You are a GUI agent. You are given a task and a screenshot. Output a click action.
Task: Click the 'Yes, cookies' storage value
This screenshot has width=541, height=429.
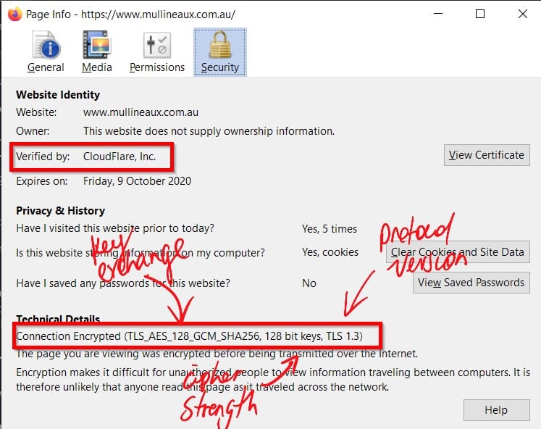pyautogui.click(x=330, y=252)
